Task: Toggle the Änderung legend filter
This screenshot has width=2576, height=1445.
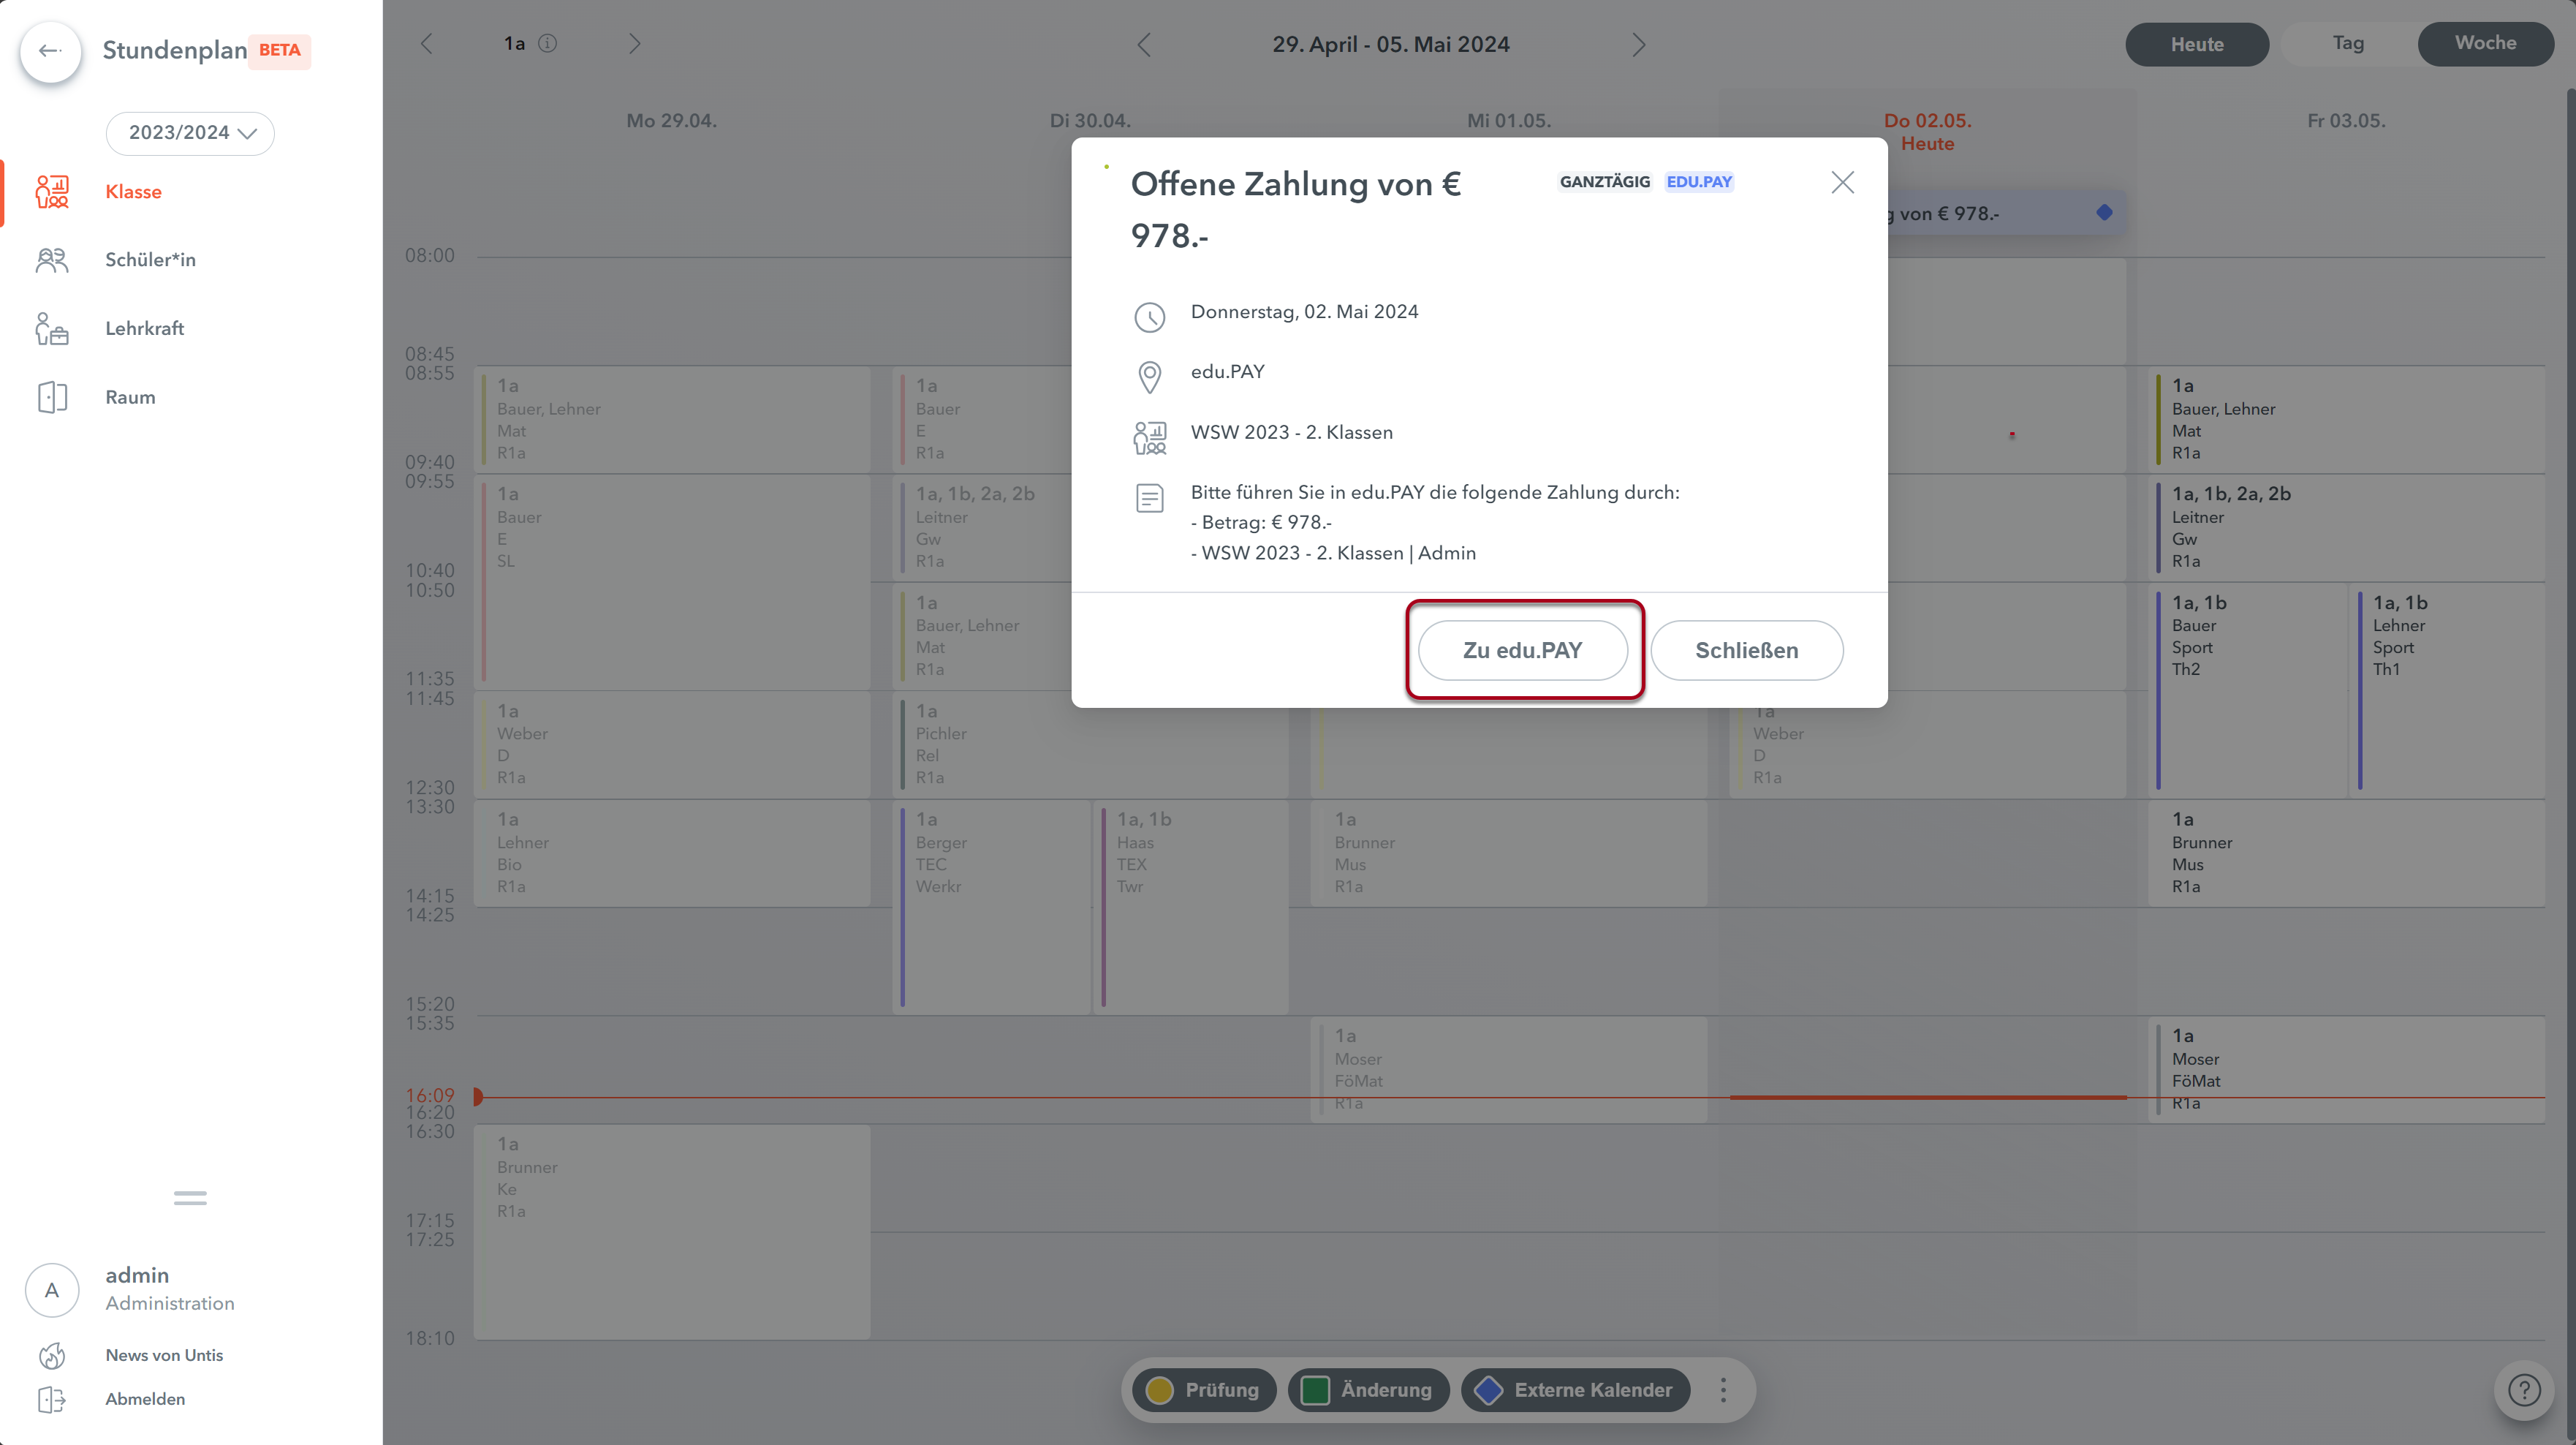Action: [1368, 1390]
